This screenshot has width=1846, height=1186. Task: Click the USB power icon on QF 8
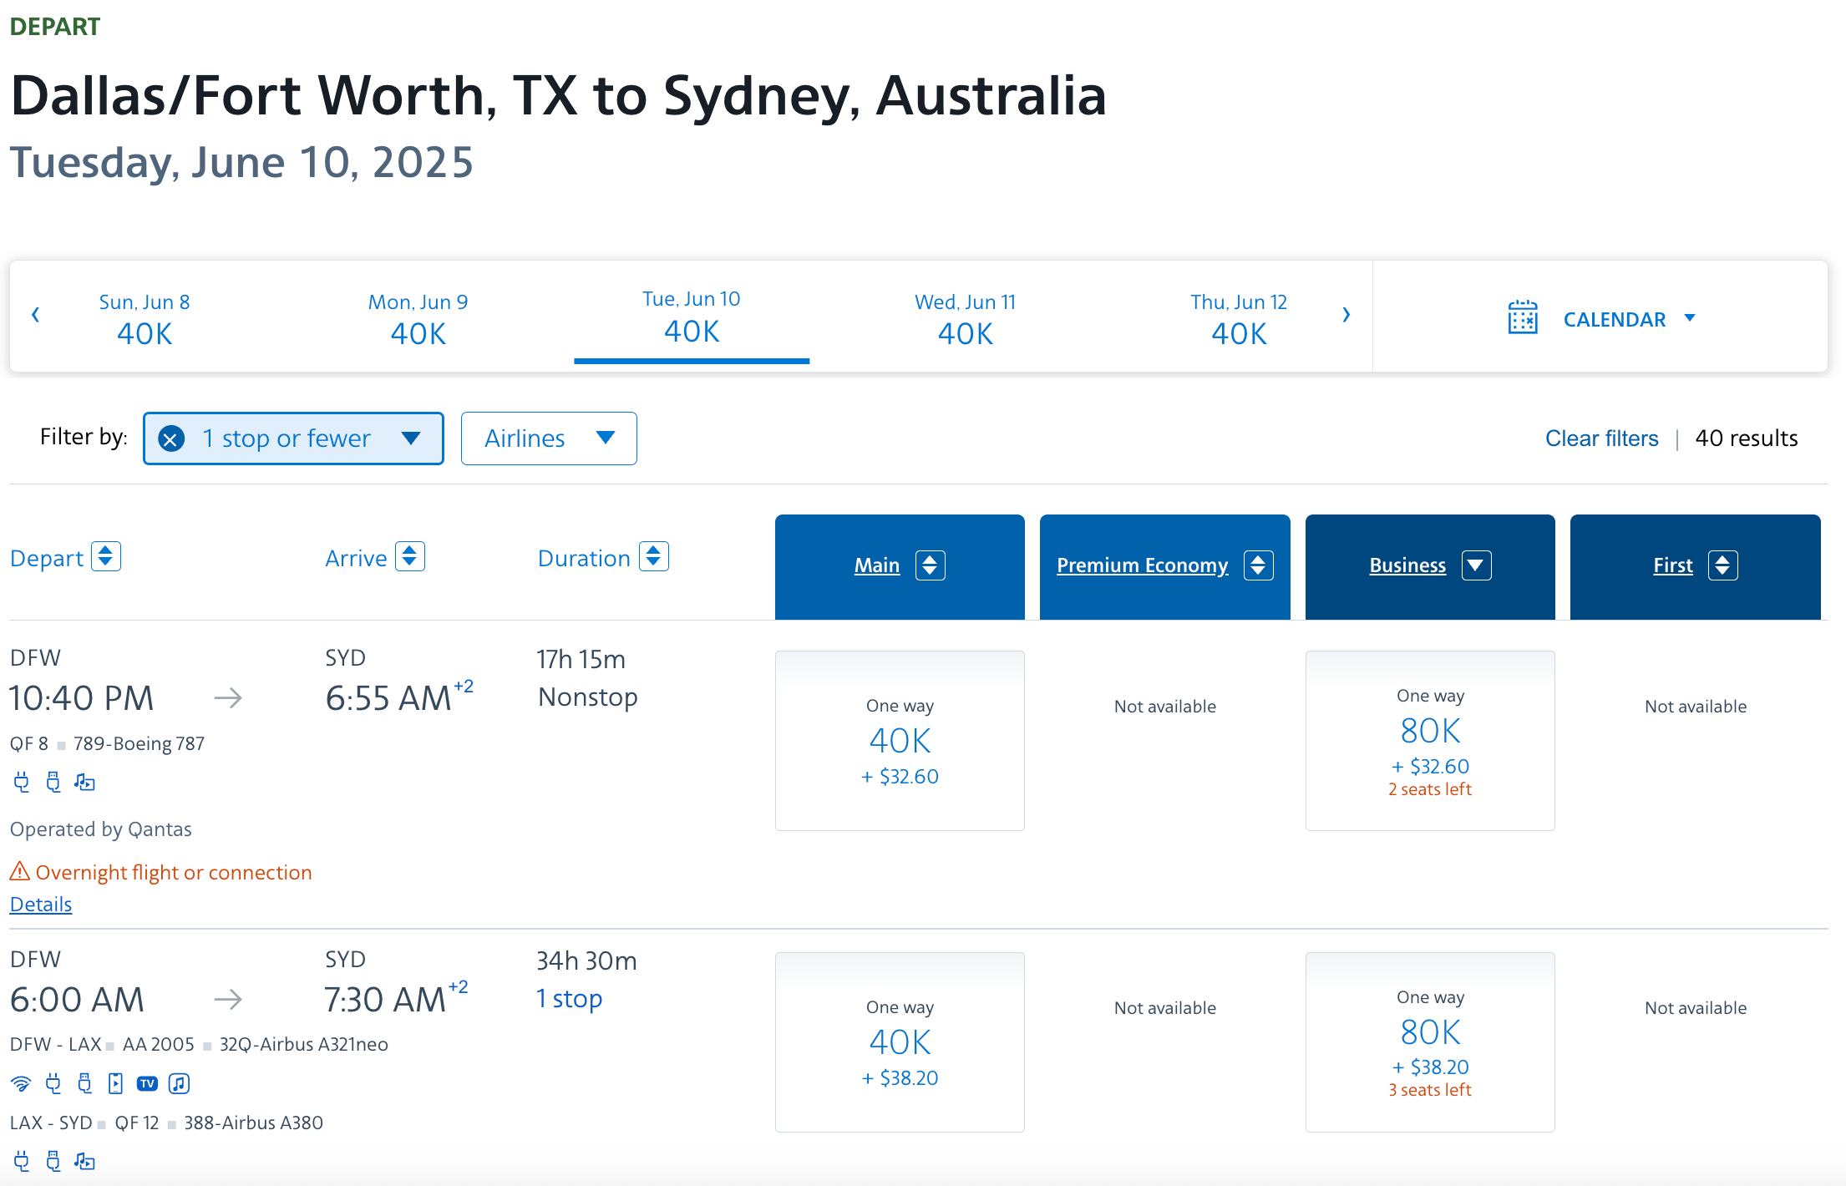pos(53,783)
